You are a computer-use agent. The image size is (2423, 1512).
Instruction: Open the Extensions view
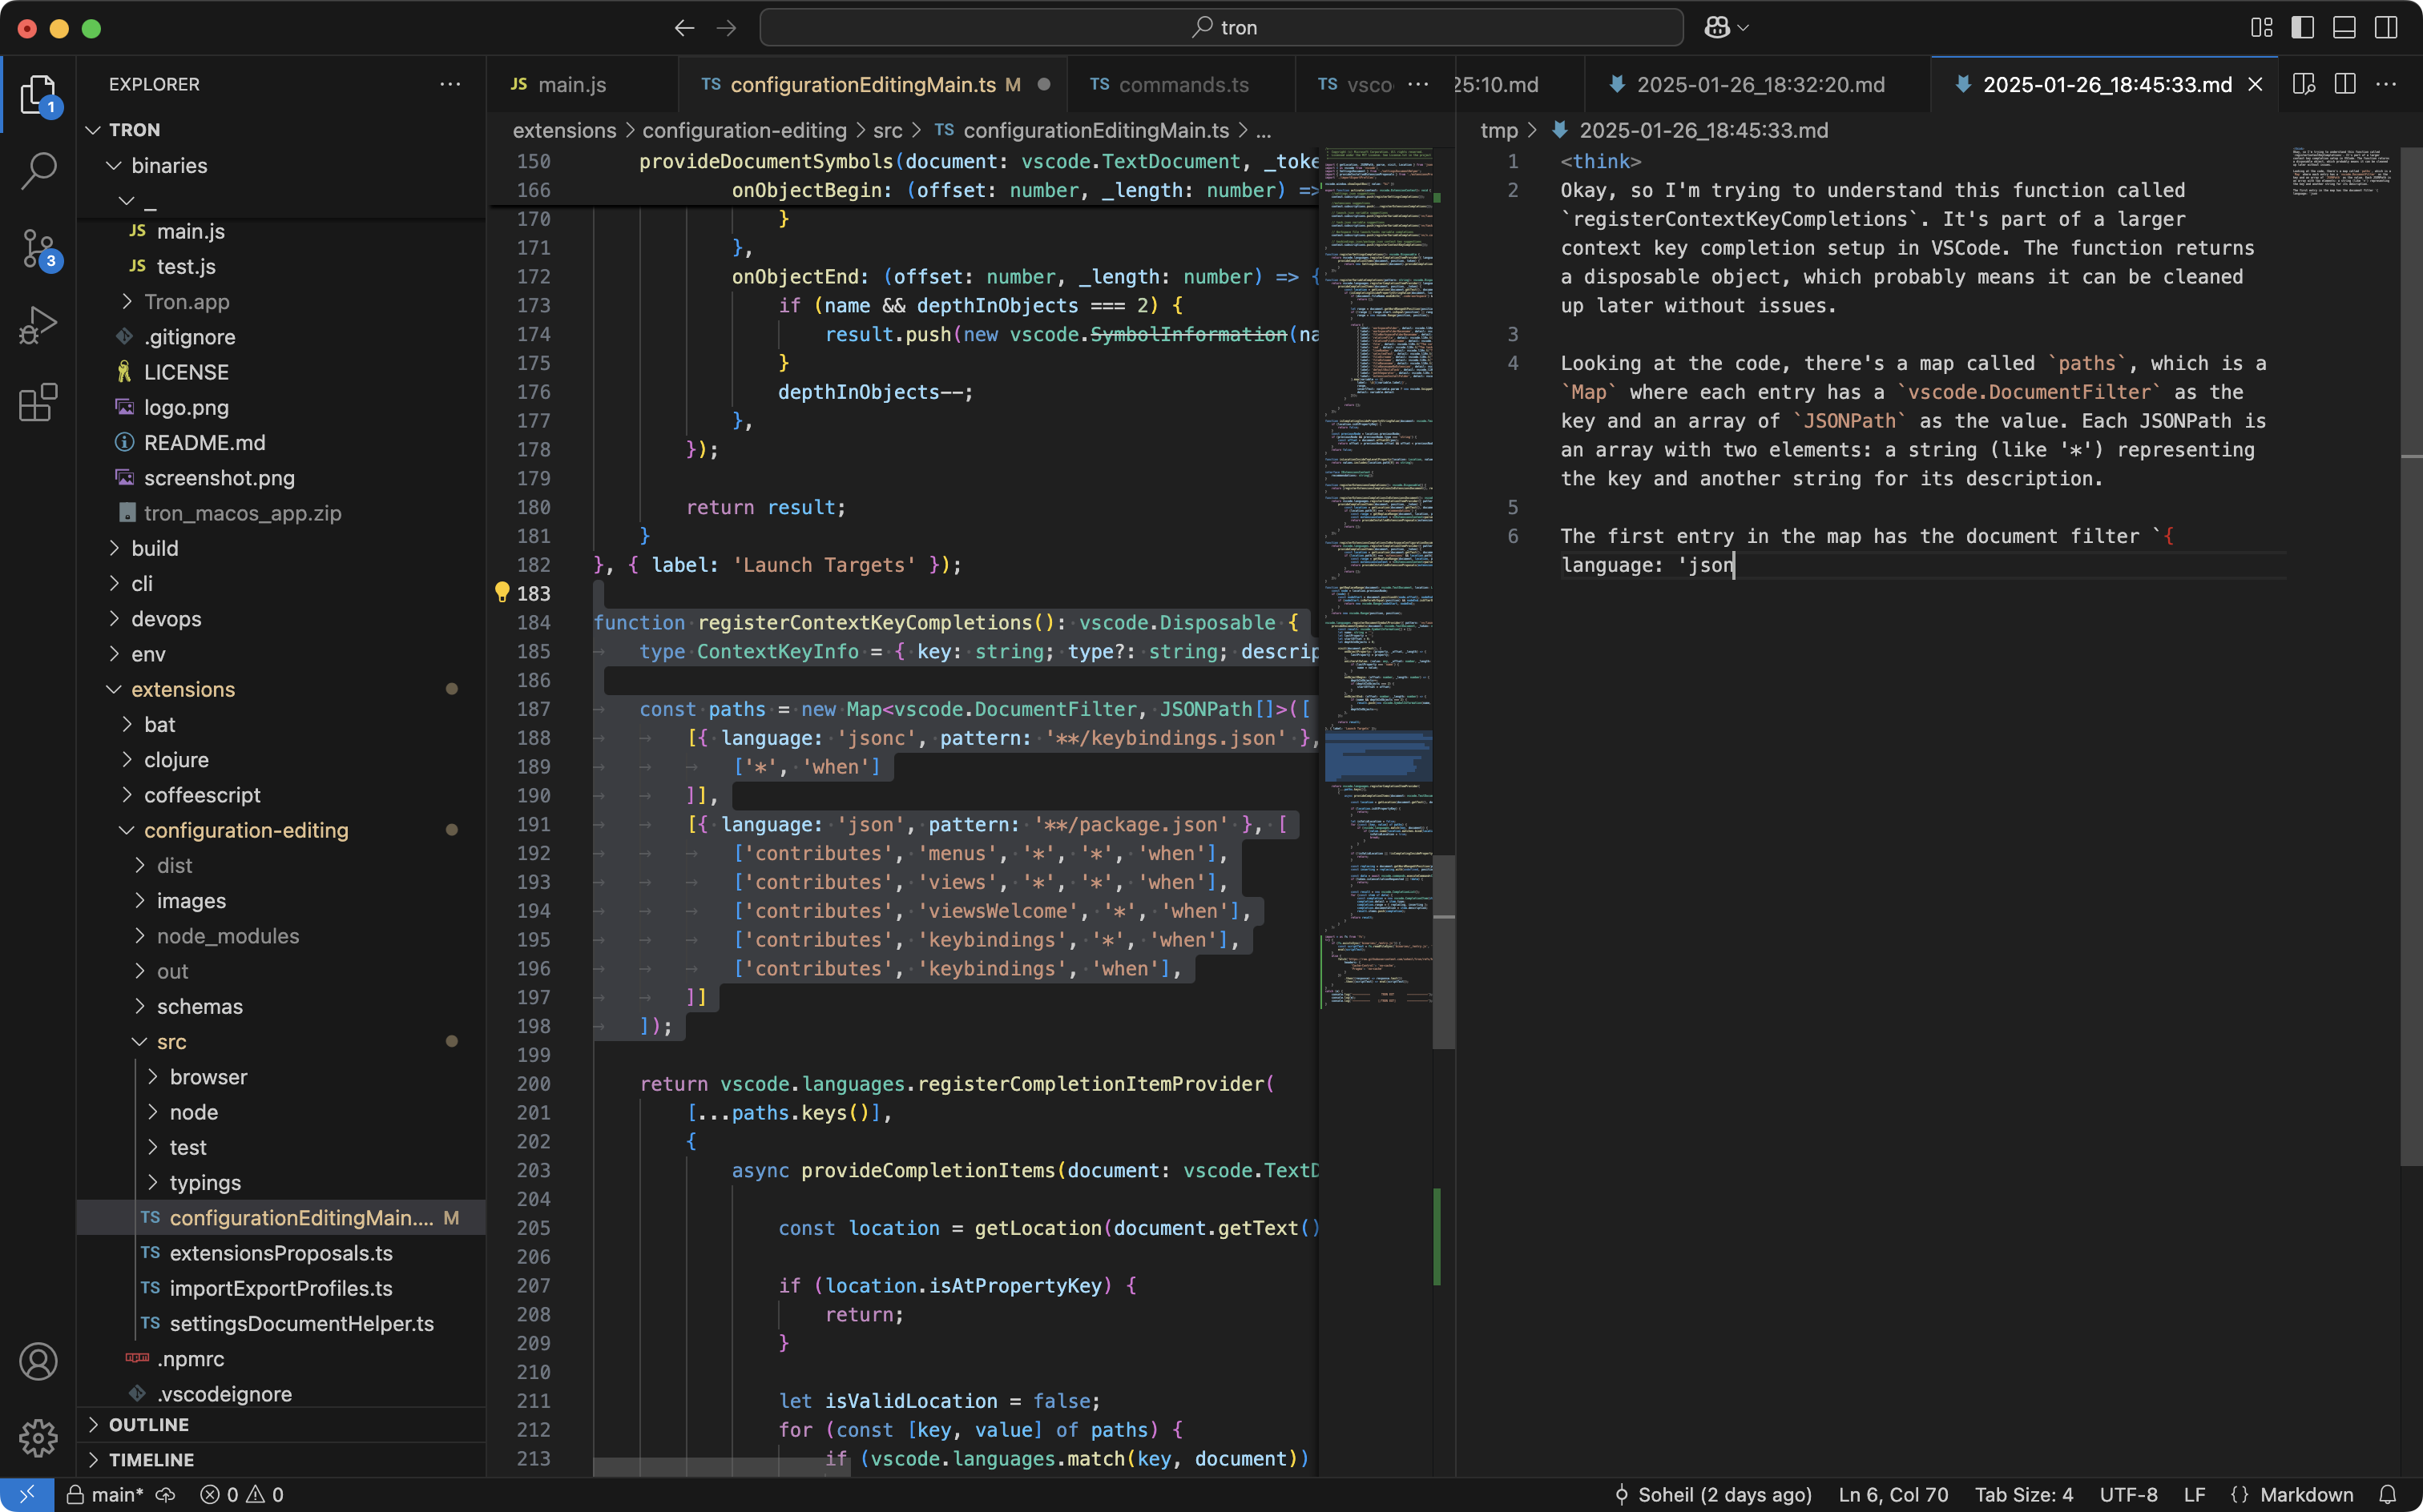[38, 403]
